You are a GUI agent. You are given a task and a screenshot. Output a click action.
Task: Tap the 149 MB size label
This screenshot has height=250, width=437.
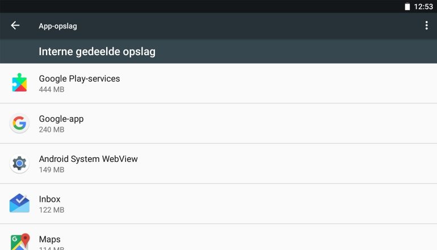pyautogui.click(x=52, y=170)
